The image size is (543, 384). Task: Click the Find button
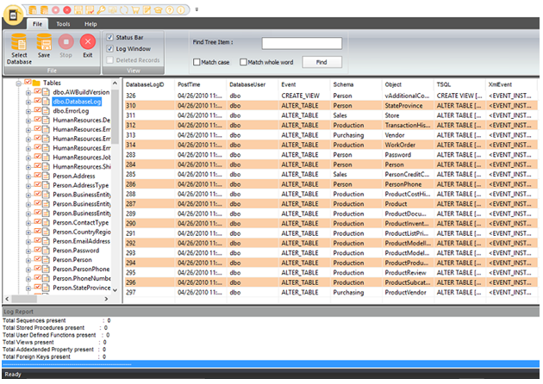[x=321, y=62]
